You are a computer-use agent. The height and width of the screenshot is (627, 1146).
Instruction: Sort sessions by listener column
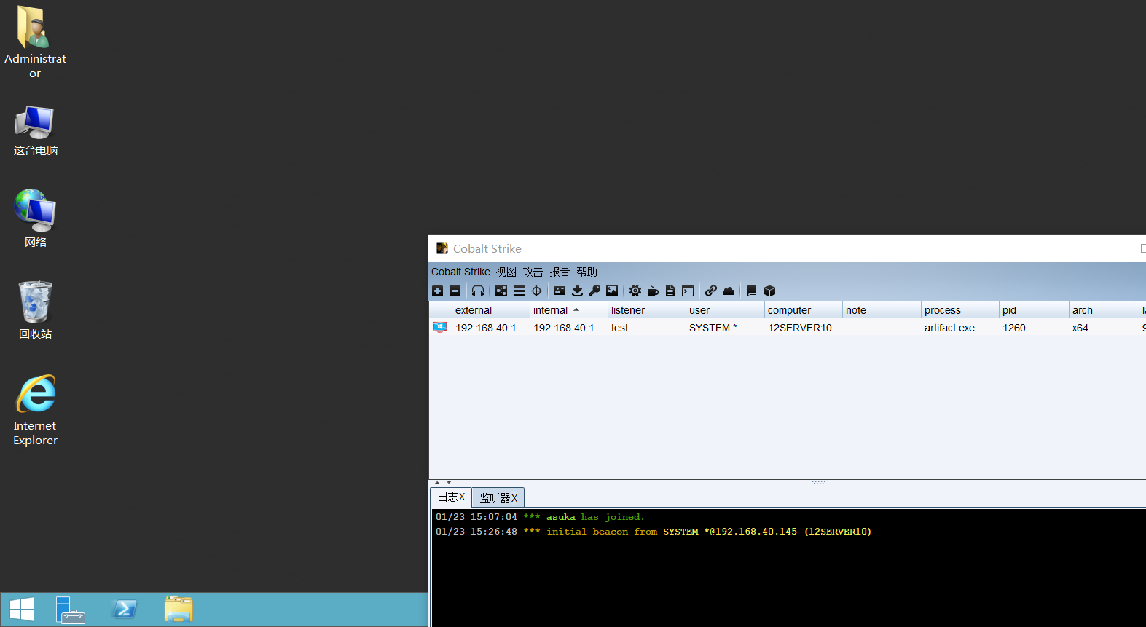tap(646, 310)
